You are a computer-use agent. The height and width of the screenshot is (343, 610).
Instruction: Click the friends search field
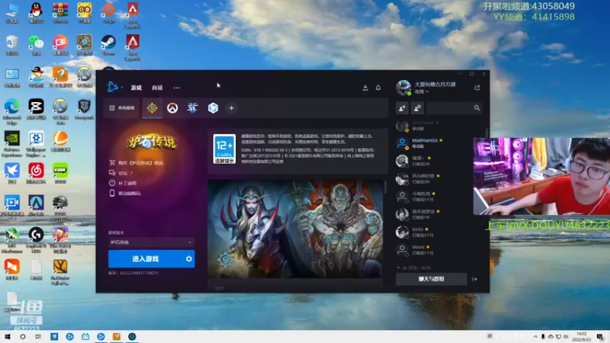click(450, 108)
